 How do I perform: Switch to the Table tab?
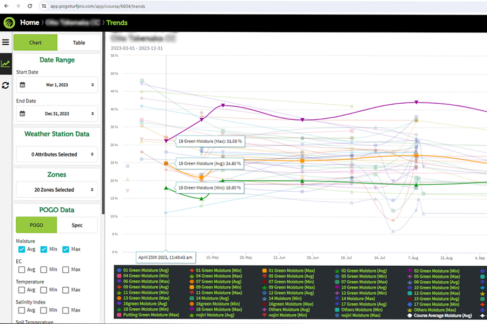point(78,43)
